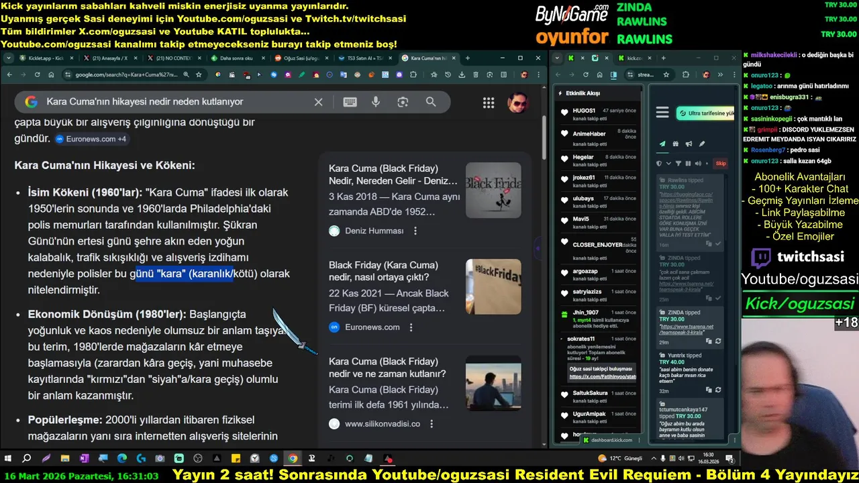Show more toolbar items chevron in right browser
Viewport: 859px width, 483px height.
[720, 74]
